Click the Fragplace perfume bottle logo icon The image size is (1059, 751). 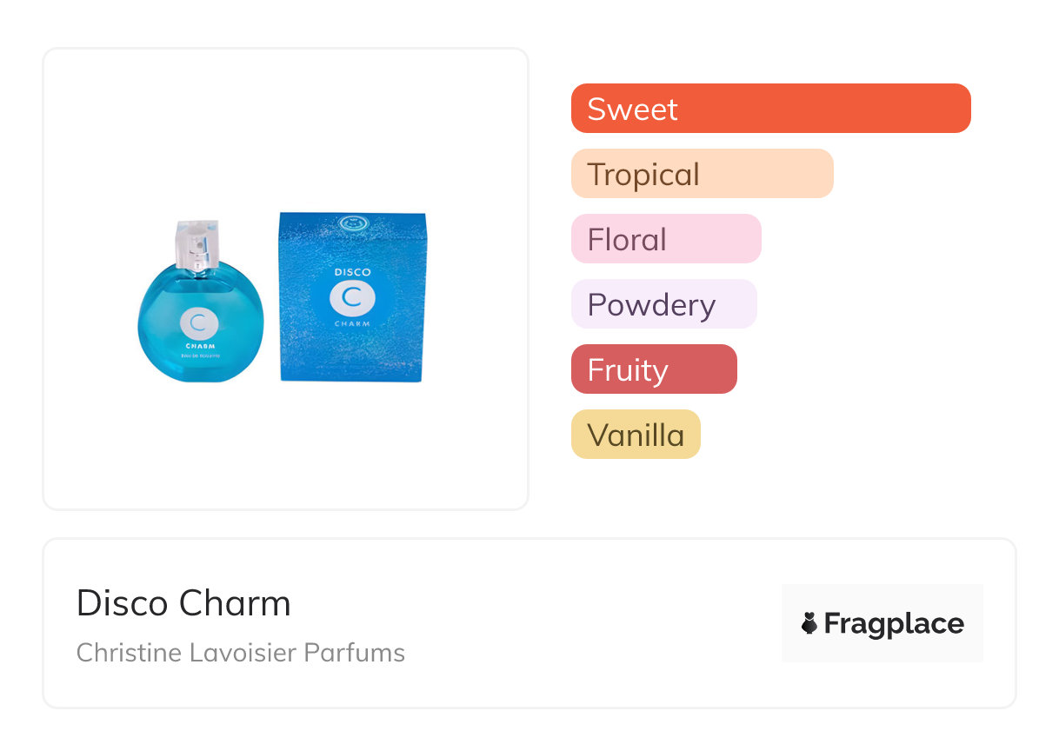click(809, 623)
